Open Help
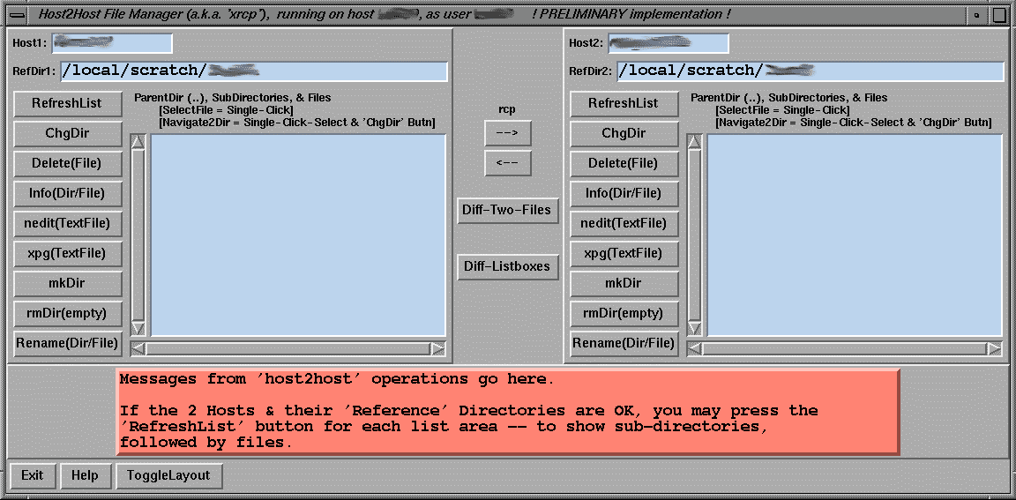1016x500 pixels. pos(85,475)
